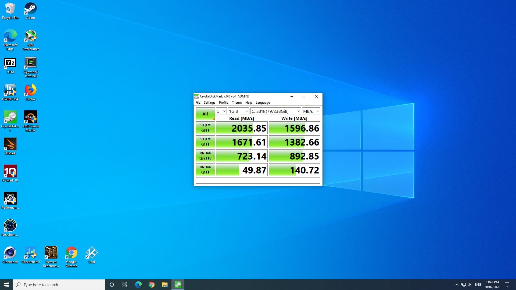Open the Profile menu
The image size is (516, 290).
224,103
